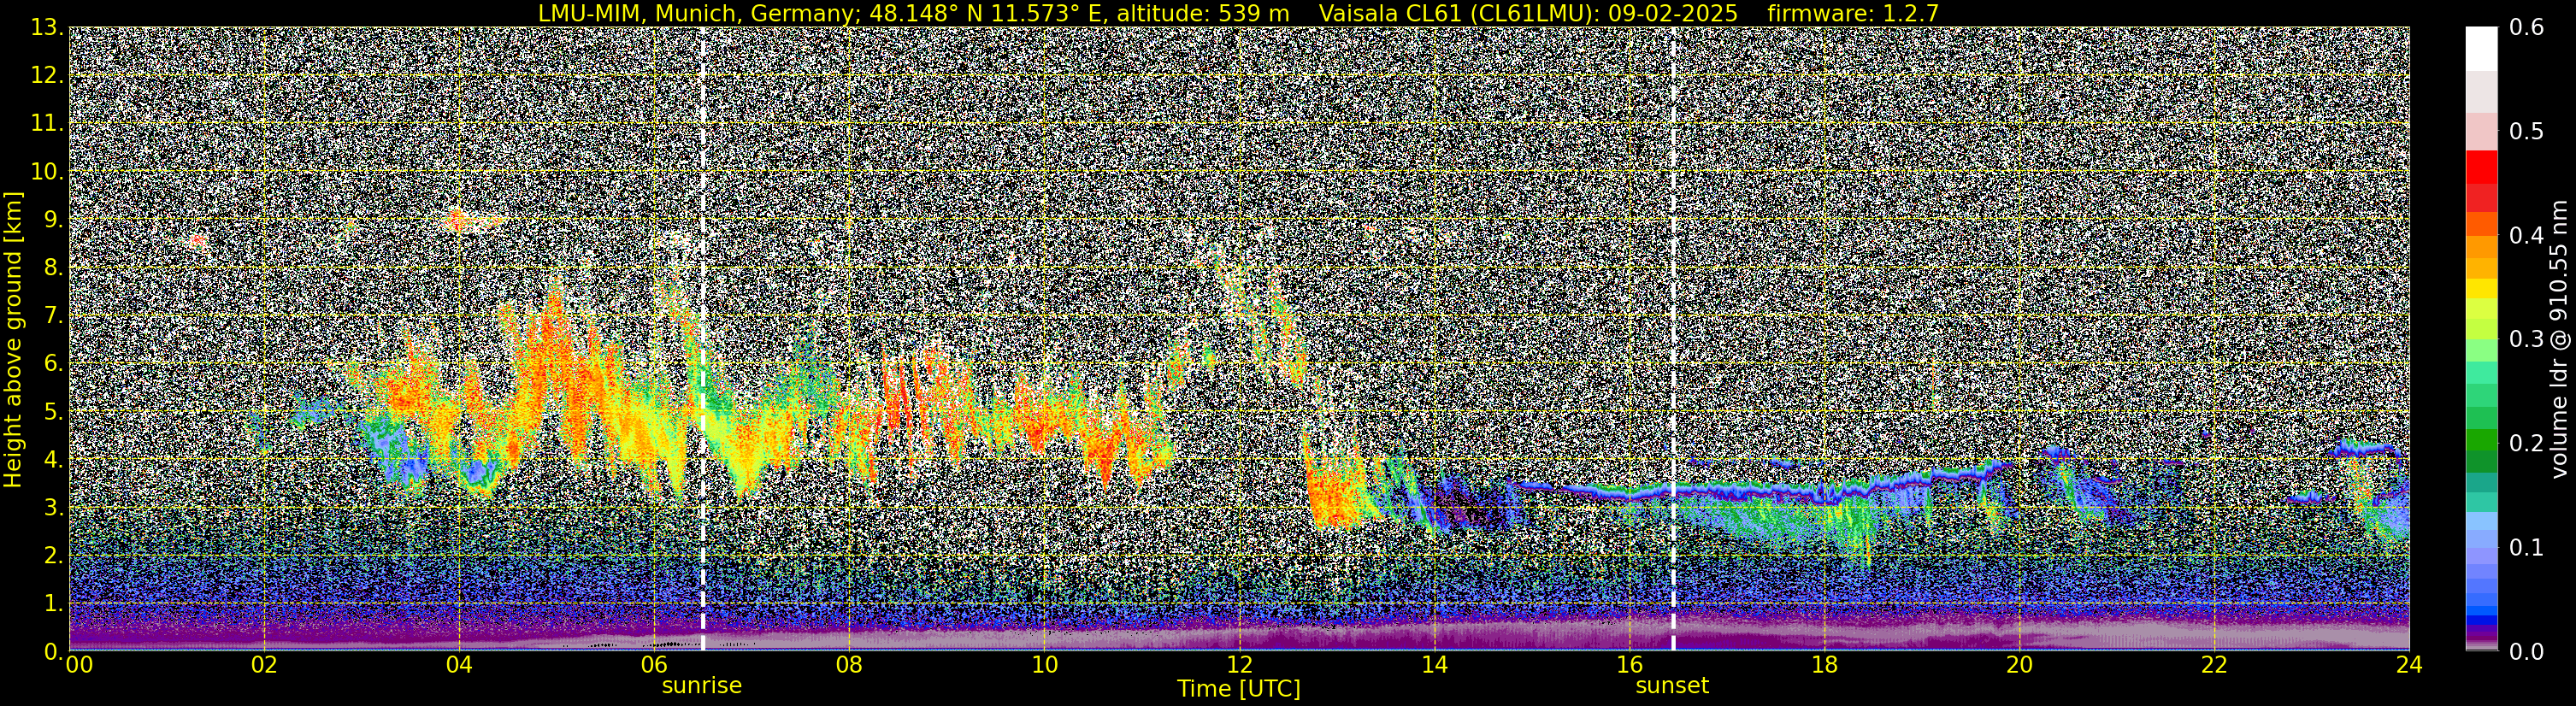2576x706 pixels.
Task: Click the x-axis tick label '10'
Action: 1044,665
